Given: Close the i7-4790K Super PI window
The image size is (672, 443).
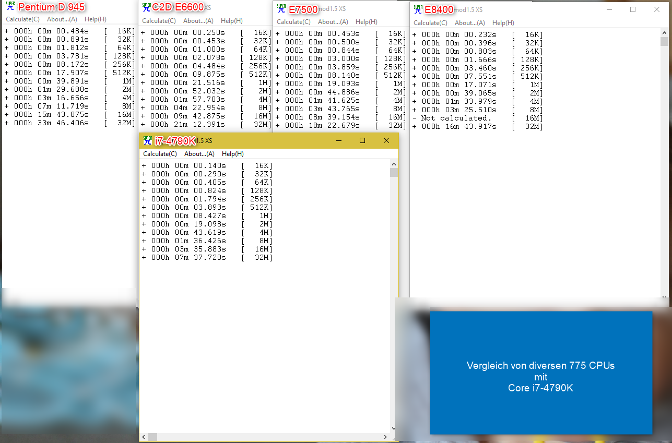Looking at the screenshot, I should (x=386, y=140).
